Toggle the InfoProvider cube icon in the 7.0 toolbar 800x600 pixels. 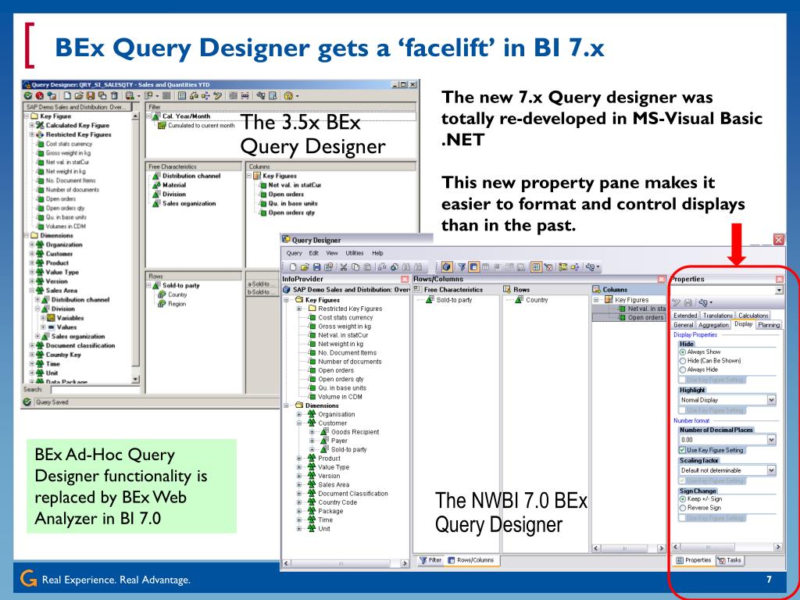tap(447, 267)
